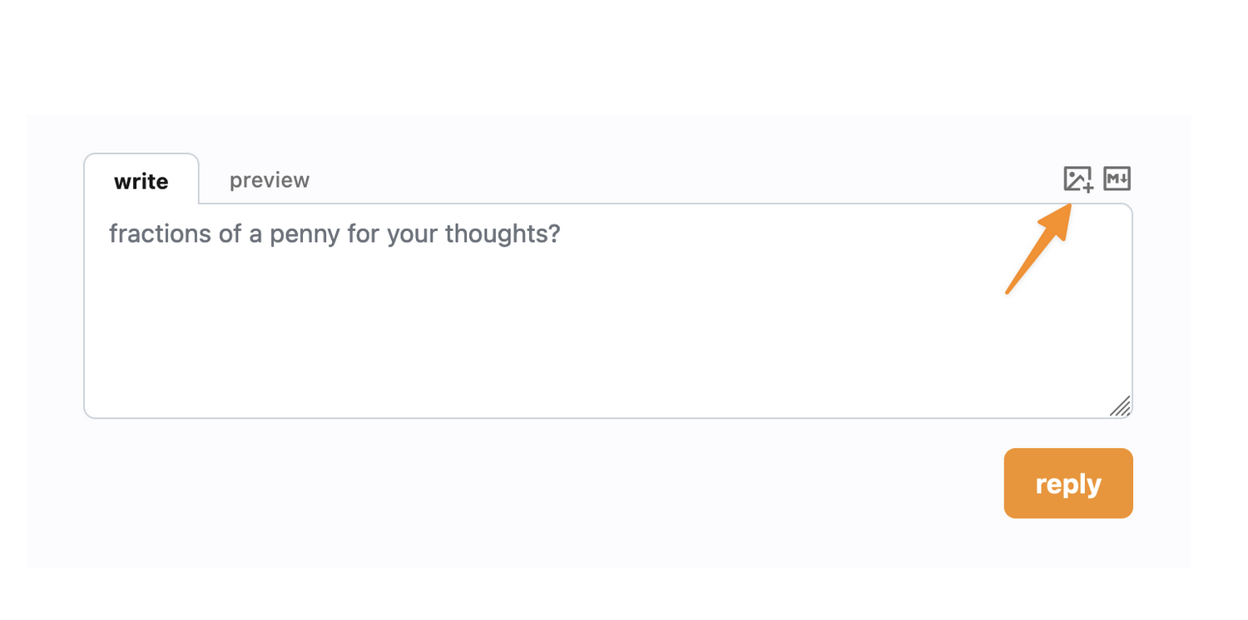Attach a picture using the image-plus icon

coord(1077,179)
